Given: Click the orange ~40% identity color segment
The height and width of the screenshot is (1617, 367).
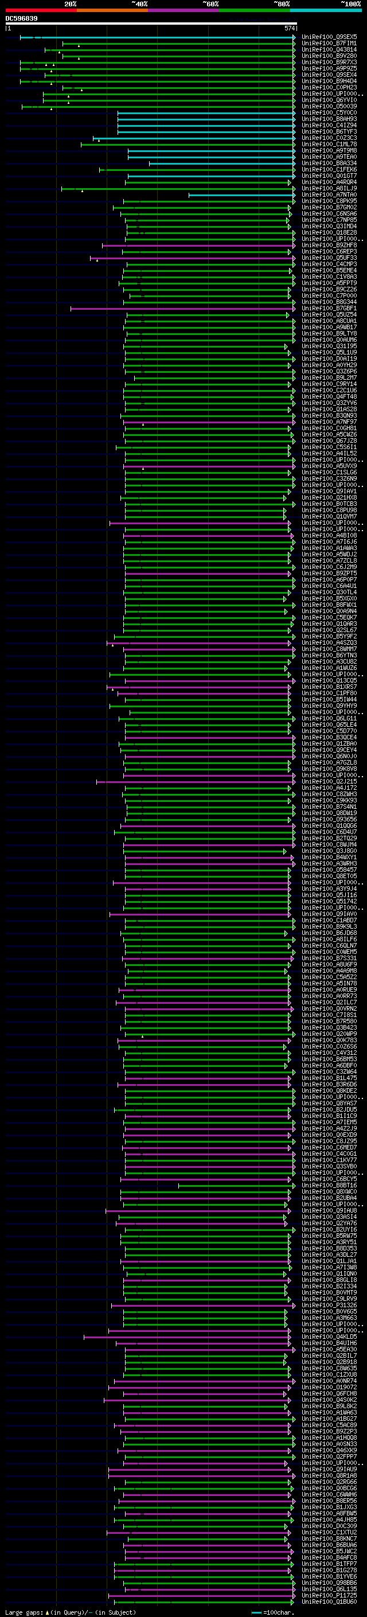Looking at the screenshot, I should (112, 11).
